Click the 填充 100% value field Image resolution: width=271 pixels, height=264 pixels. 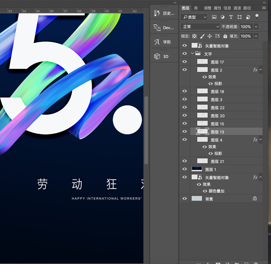point(246,36)
